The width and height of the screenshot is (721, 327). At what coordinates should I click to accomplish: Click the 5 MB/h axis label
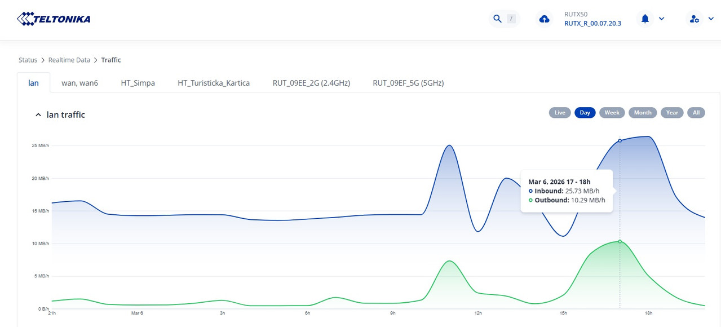tap(42, 276)
